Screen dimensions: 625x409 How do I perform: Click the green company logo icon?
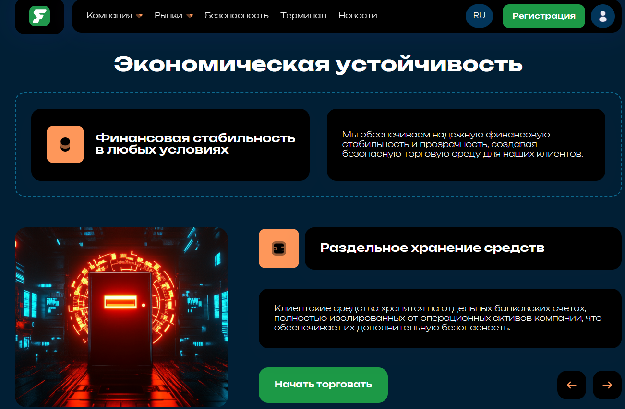tap(40, 16)
